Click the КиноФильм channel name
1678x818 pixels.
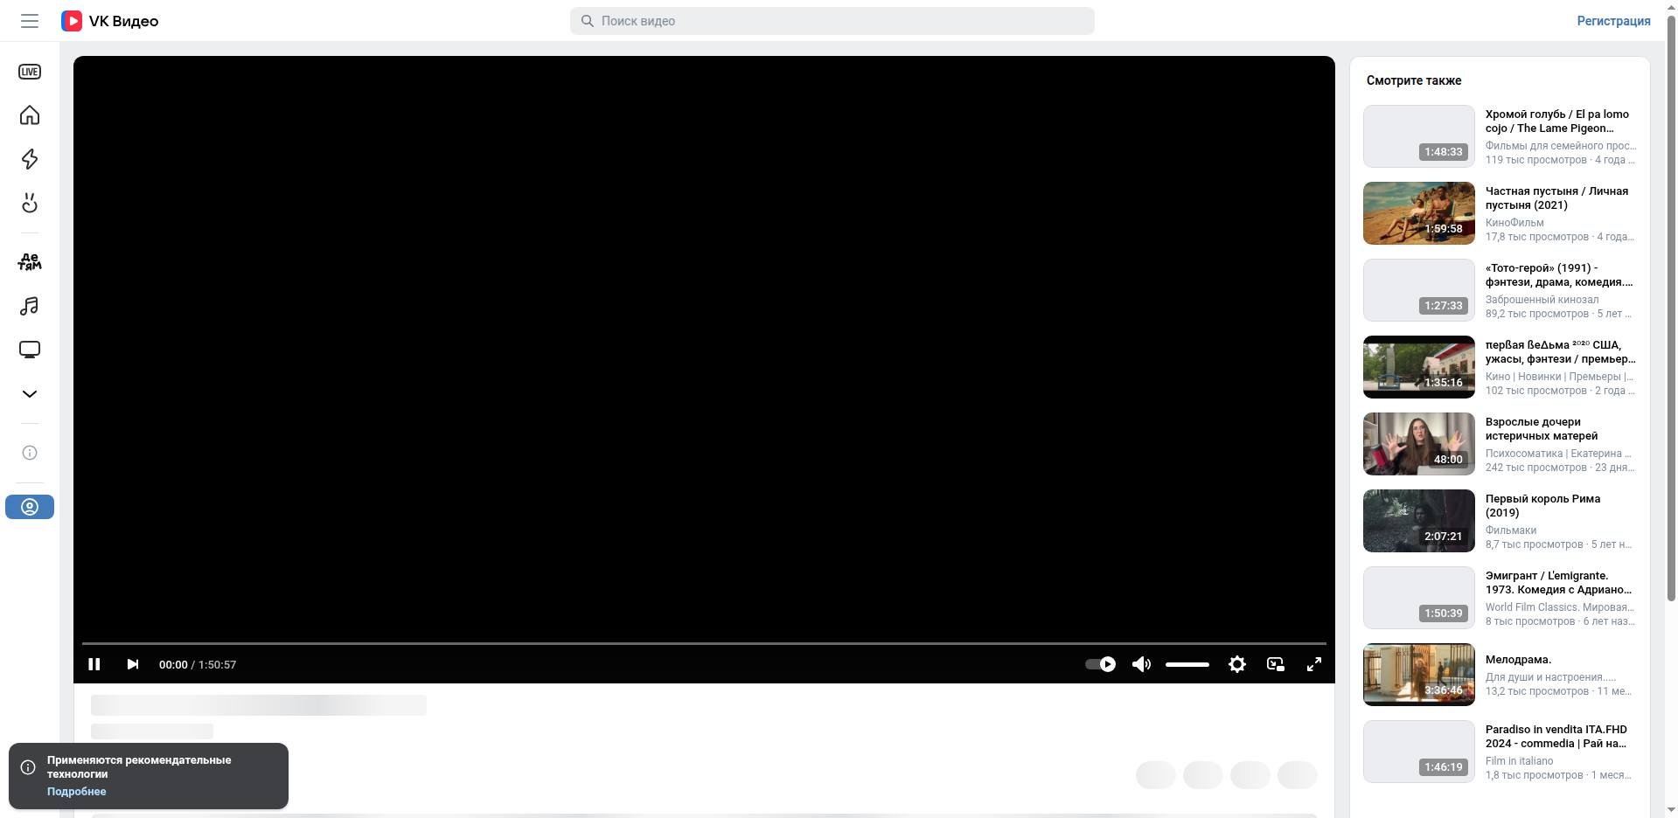click(1514, 223)
